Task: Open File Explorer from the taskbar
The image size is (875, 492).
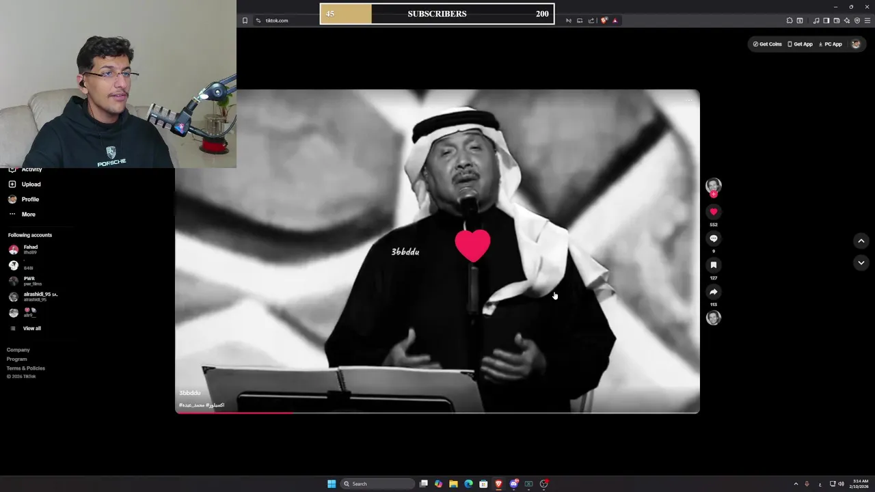Action: [453, 484]
